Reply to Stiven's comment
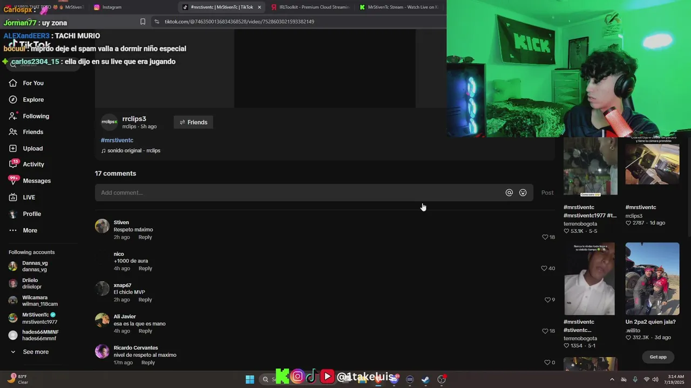Viewport: 691px width, 388px height. (x=145, y=237)
